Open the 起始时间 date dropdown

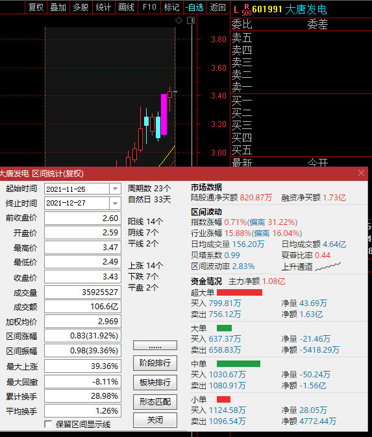point(115,189)
